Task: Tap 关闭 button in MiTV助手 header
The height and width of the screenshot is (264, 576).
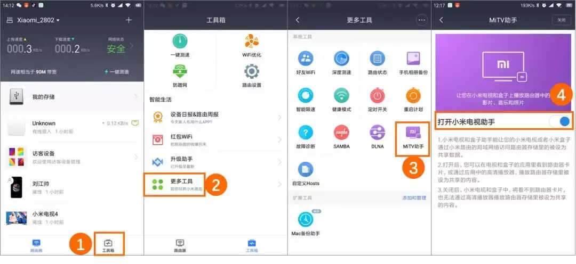Action: point(561,20)
